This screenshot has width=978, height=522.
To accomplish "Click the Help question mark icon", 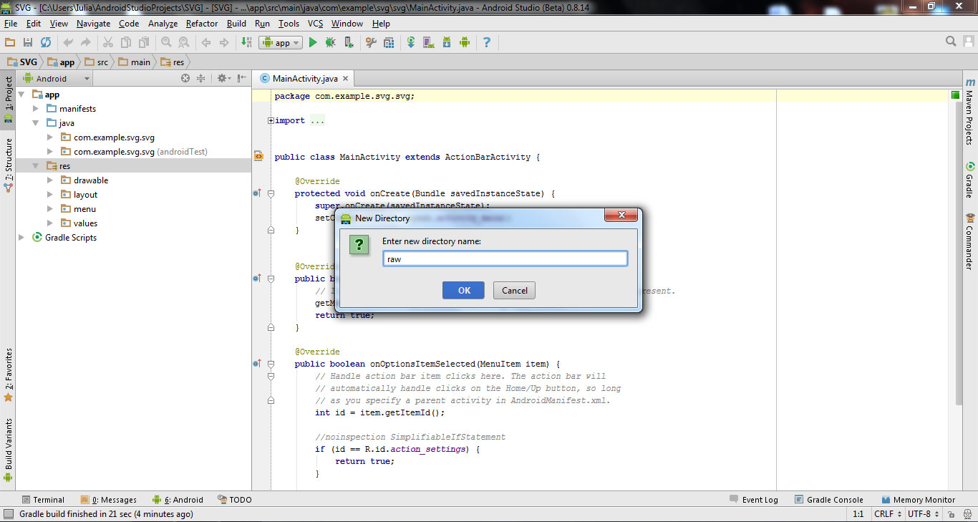I will click(487, 43).
